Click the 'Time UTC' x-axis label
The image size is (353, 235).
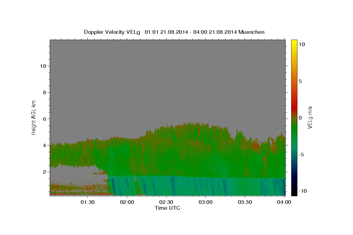[167, 208]
